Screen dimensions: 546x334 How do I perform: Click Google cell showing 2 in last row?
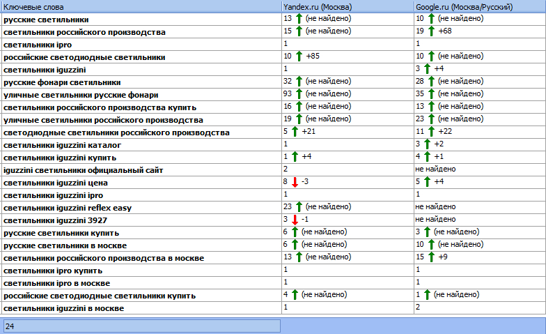pyautogui.click(x=480, y=308)
